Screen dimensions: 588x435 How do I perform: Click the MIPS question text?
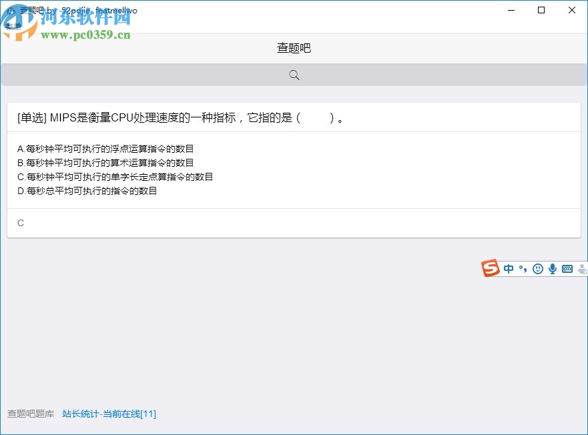pos(179,117)
